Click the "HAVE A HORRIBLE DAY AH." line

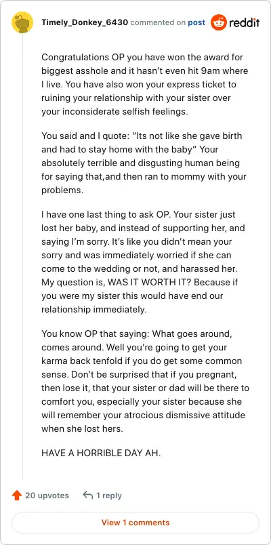pos(101,453)
